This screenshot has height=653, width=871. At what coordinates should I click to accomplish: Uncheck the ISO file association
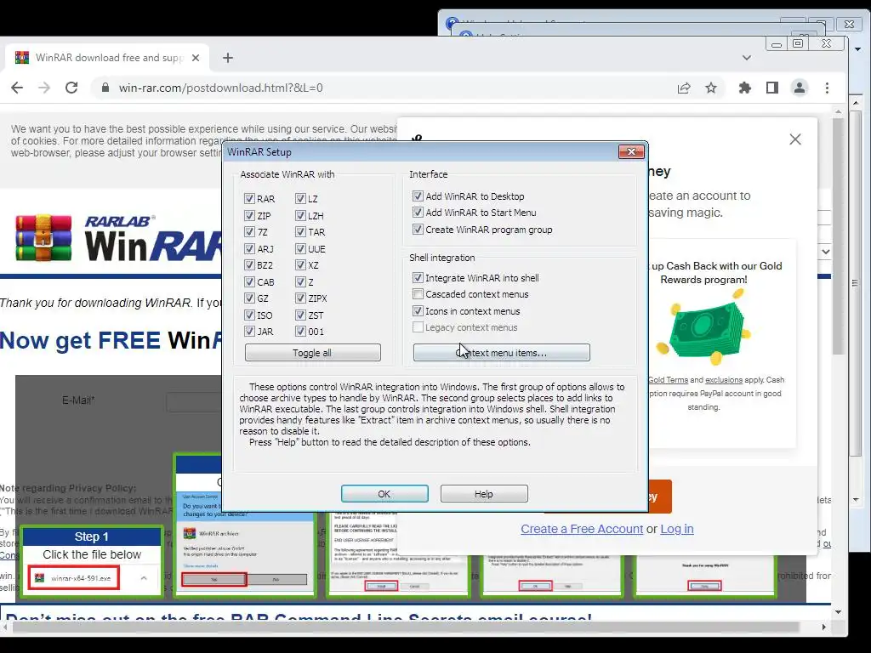pos(249,315)
